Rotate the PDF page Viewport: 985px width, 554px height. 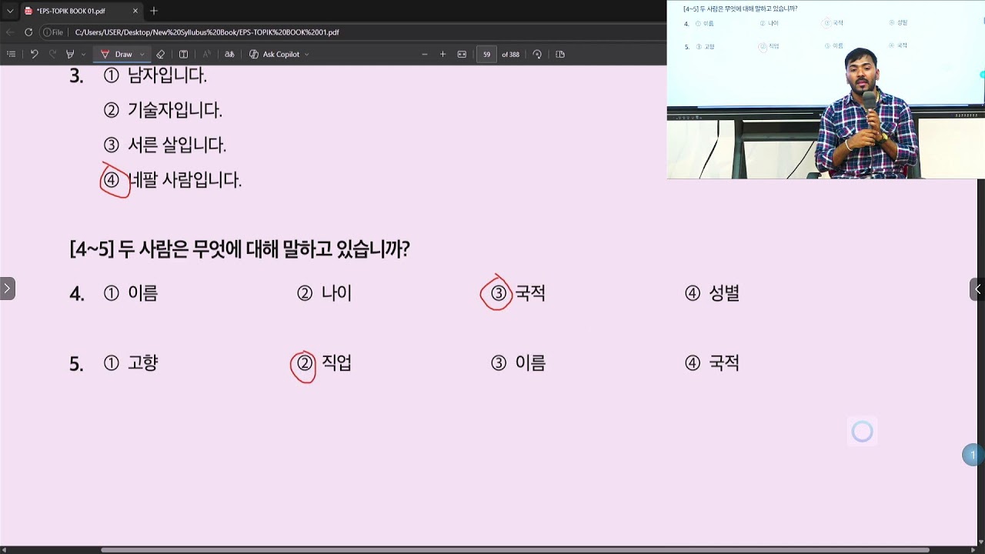537,54
